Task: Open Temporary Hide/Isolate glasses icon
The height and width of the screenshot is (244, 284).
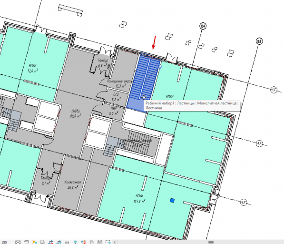Action: point(67,242)
